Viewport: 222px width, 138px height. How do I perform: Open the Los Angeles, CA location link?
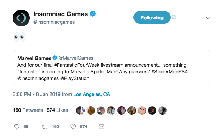[x=92, y=94]
